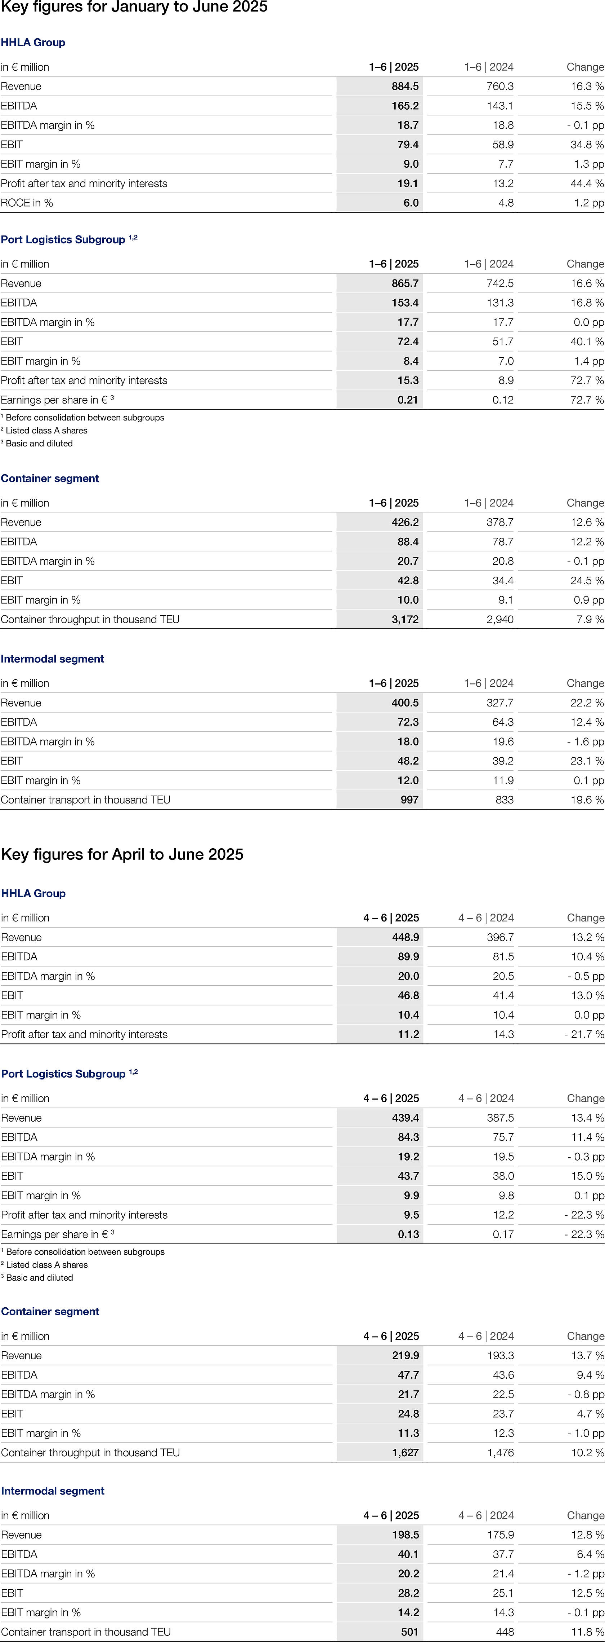Select container transport value 997
The width and height of the screenshot is (605, 1642).
[x=410, y=800]
